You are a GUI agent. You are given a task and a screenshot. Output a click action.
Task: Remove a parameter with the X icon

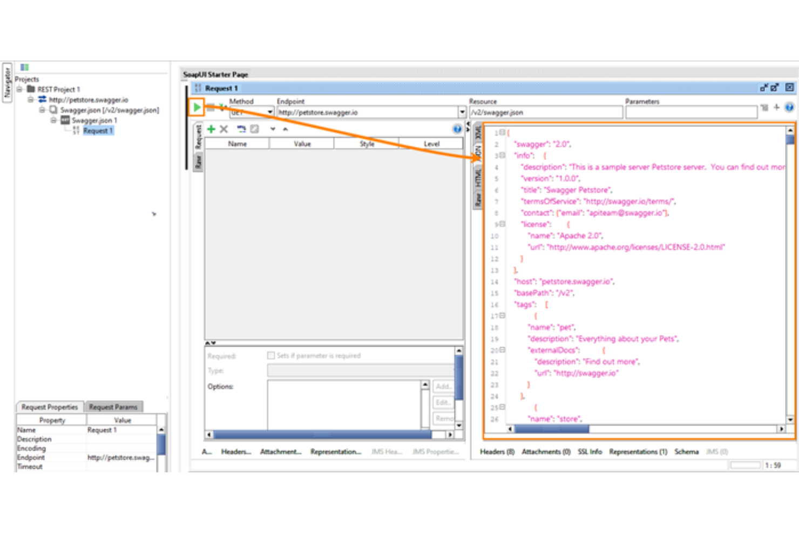(224, 129)
